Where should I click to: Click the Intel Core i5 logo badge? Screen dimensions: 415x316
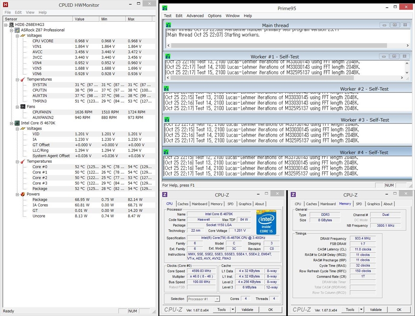pyautogui.click(x=266, y=222)
